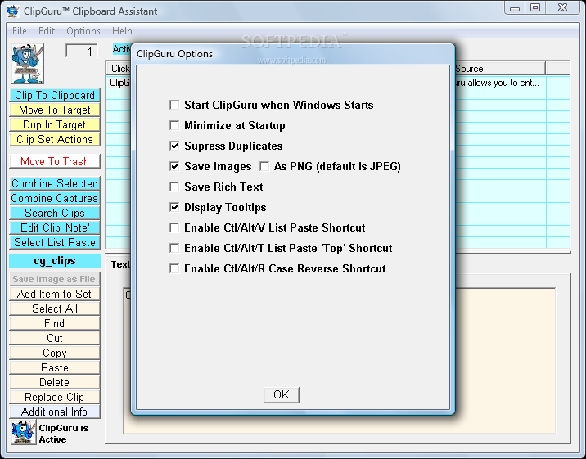This screenshot has height=459, width=586.
Task: Select the cg_clips set label
Action: (x=55, y=261)
